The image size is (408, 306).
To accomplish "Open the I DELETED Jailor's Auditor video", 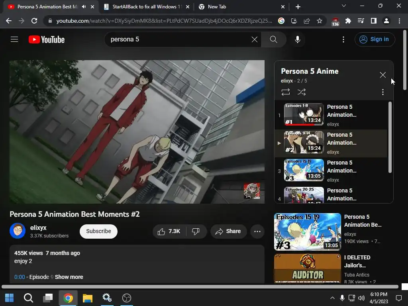I will (307, 268).
